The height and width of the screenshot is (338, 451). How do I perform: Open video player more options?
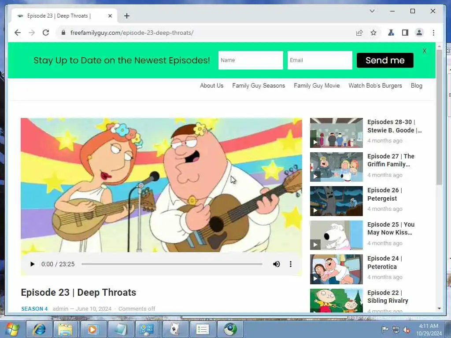pyautogui.click(x=291, y=264)
